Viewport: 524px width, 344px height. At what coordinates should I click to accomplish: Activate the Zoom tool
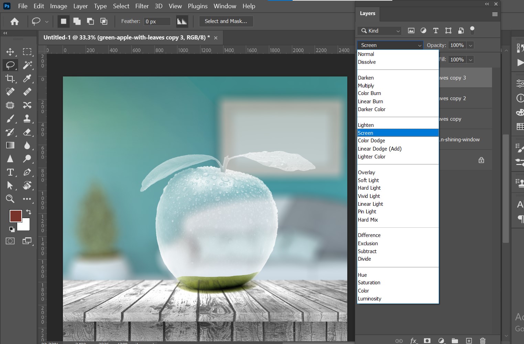pos(10,199)
